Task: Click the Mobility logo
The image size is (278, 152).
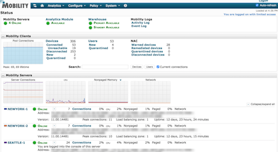Action: (14, 5)
